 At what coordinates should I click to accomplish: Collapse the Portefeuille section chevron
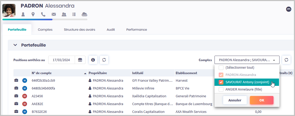coord(15,45)
